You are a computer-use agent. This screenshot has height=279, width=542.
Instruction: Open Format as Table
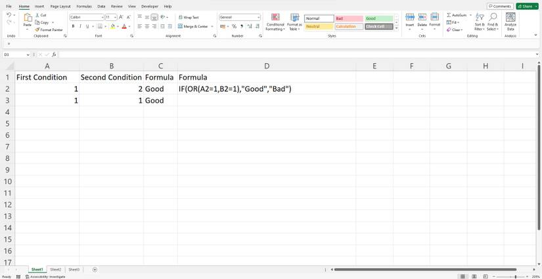click(x=294, y=22)
